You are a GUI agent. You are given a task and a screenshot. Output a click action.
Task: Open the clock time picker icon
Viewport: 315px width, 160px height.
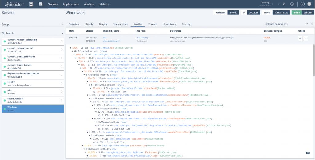[x=292, y=4]
